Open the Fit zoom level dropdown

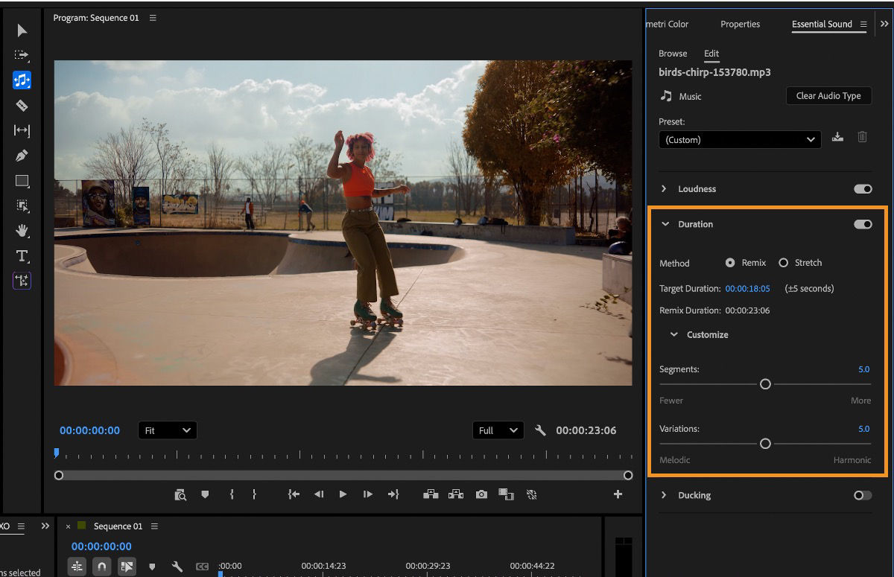(x=167, y=430)
